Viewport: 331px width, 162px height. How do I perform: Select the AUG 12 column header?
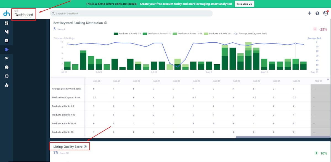[x=176, y=81]
